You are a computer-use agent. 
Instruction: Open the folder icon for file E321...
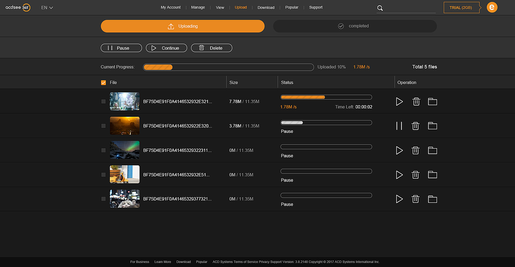tap(433, 102)
